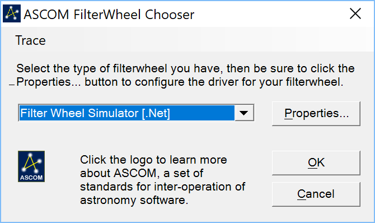The height and width of the screenshot is (223, 375).
Task: Click the ASCOM icon in the title bar
Action: [12, 13]
